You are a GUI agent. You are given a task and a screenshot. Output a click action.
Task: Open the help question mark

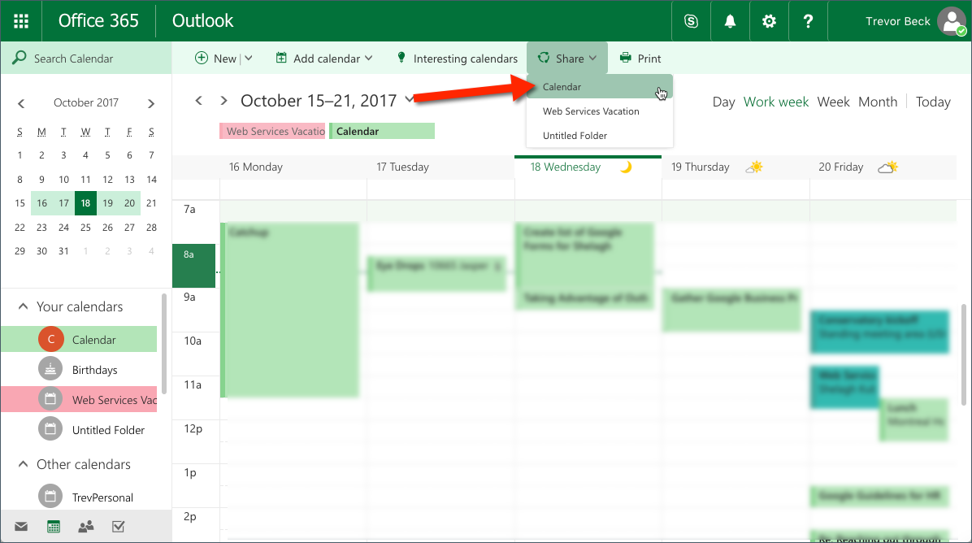coord(808,21)
